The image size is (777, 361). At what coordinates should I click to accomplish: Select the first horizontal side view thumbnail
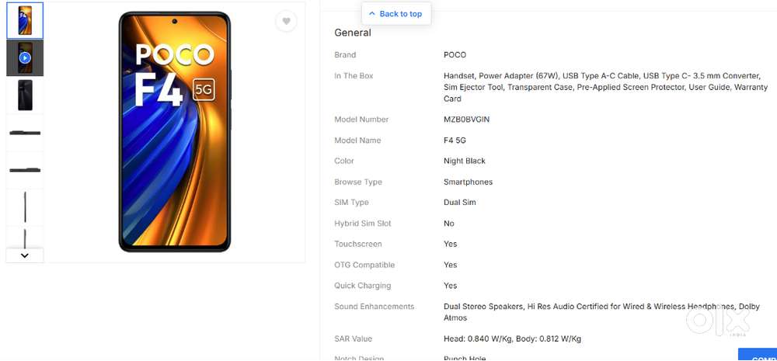(25, 133)
